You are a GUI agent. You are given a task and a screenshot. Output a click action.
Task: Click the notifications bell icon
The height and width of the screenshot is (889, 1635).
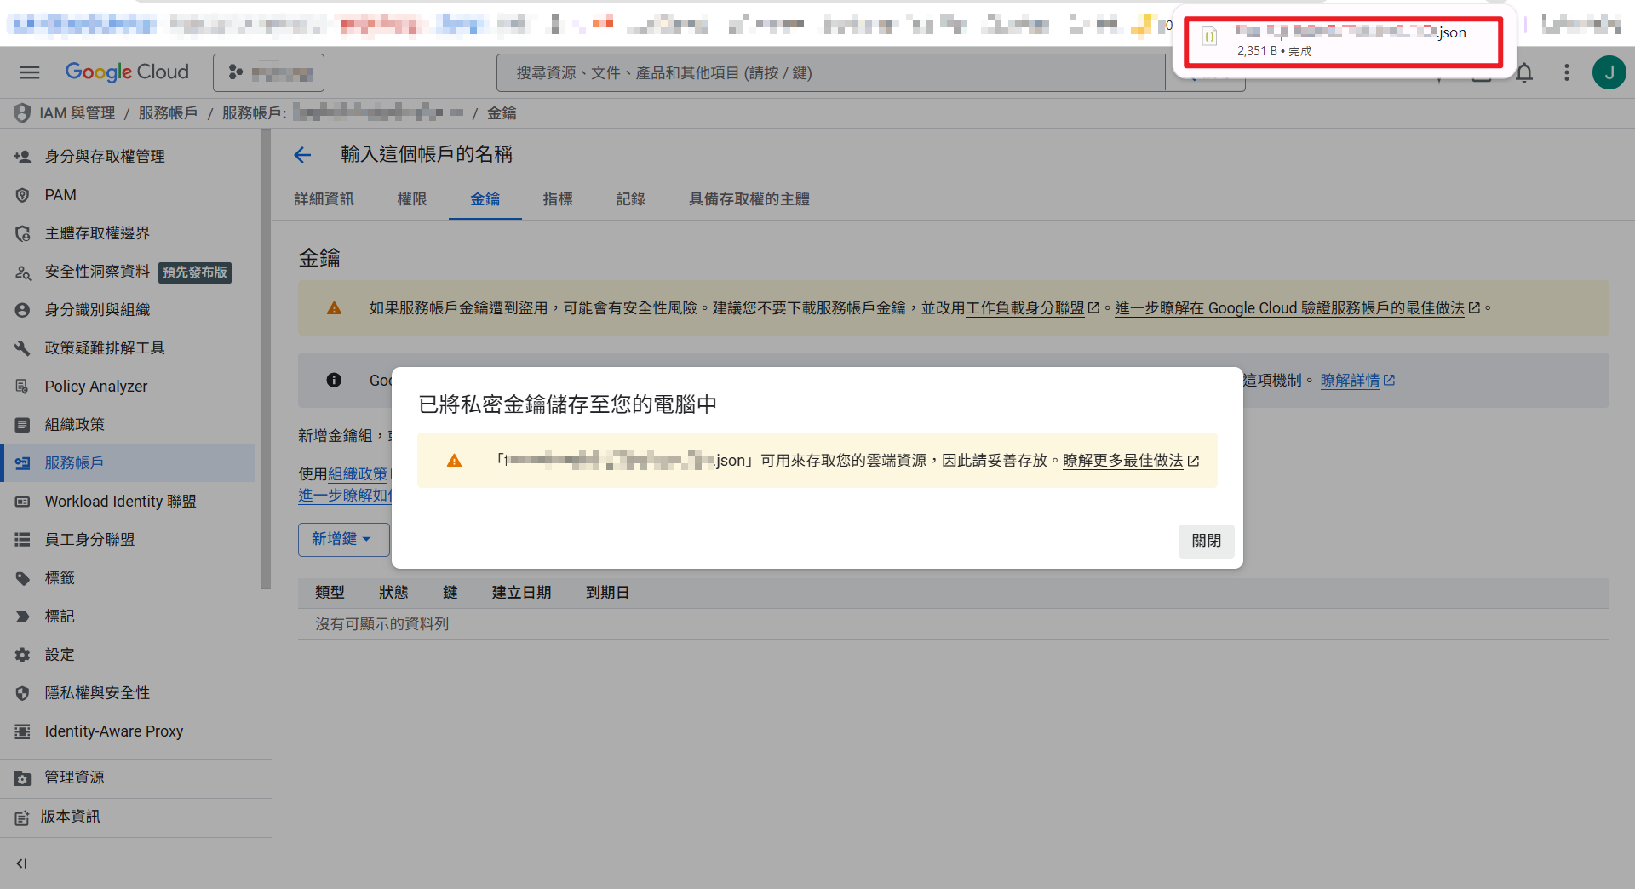[x=1524, y=72]
